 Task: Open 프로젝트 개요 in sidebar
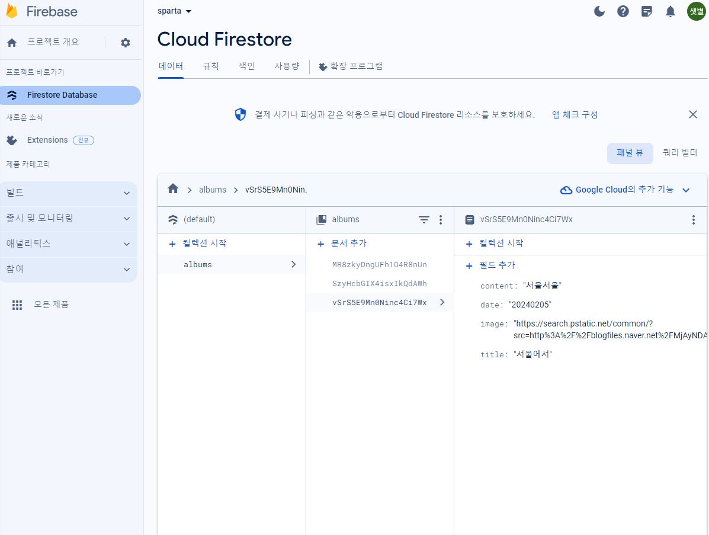click(x=53, y=42)
